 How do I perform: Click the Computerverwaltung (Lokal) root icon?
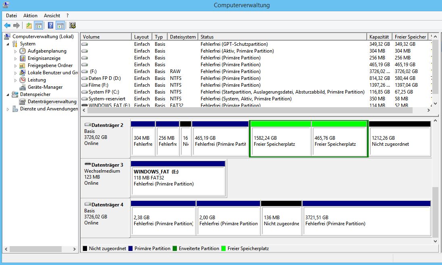[x=7, y=37]
